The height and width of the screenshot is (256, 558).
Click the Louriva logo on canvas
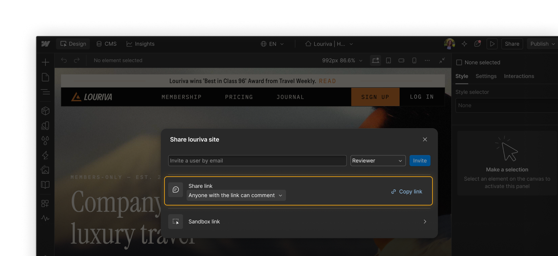92,97
